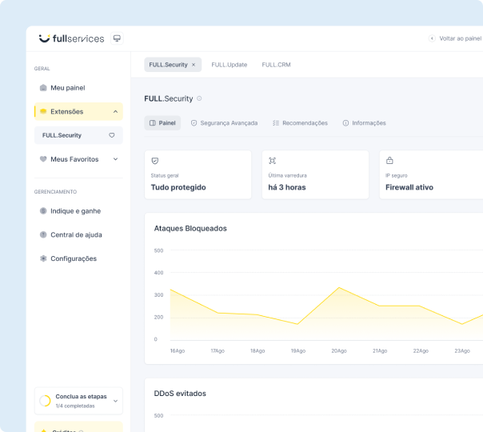Screen dimensions: 483x432
Task: Click the scan icon in Última varredura card
Action: [x=272, y=161]
